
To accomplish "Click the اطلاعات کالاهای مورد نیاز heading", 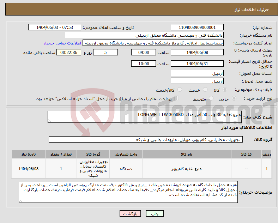I will pyautogui.click(x=247, y=128).
